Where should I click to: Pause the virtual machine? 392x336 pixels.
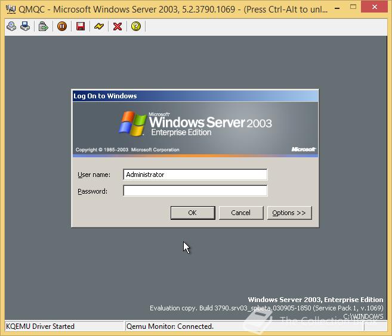click(x=62, y=26)
